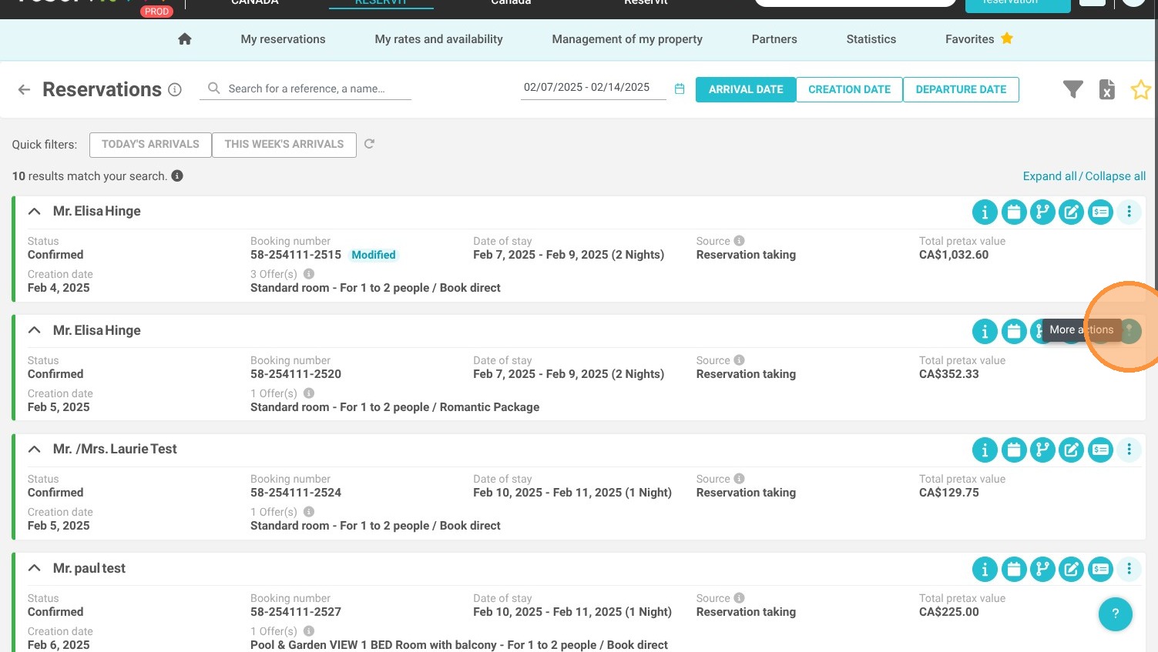Edit the paul test reservation
Screen dimensions: 1158x652
pyautogui.click(x=1071, y=569)
